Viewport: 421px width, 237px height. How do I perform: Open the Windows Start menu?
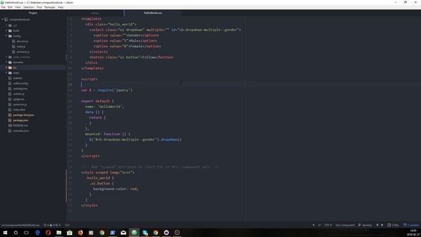point(5,232)
